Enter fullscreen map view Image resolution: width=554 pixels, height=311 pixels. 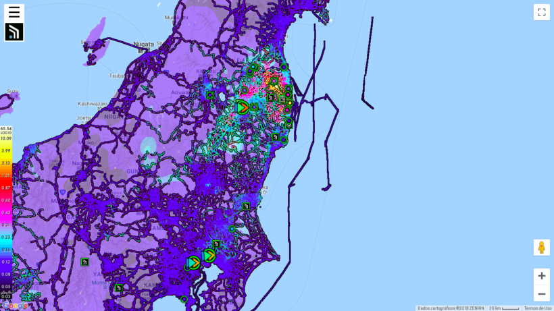pyautogui.click(x=541, y=12)
